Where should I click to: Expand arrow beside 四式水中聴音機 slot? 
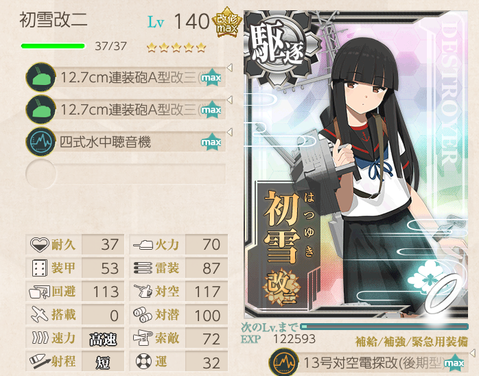coord(230,132)
